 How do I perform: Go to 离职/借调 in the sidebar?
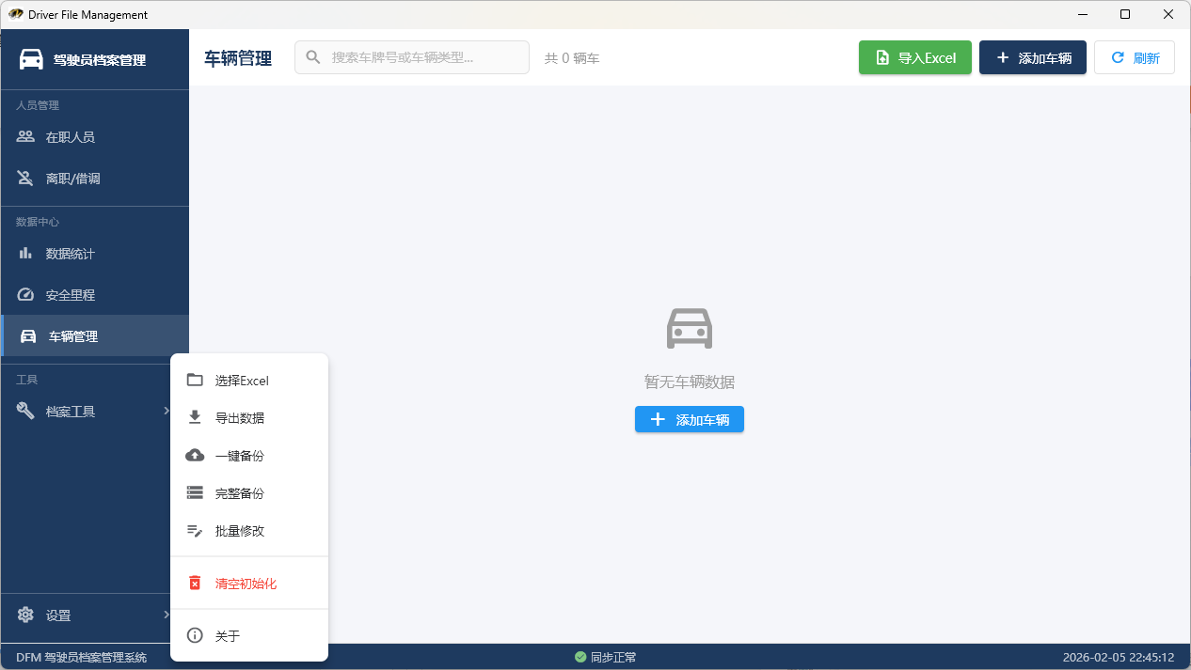click(x=72, y=179)
